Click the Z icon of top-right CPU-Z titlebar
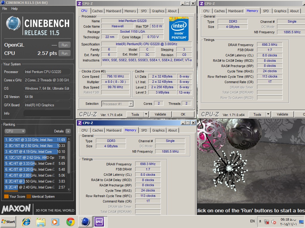 coord(202,4)
